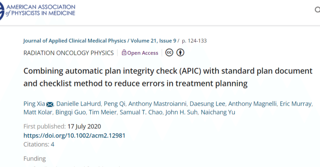Select author Naichang Yu
320x167 pixels.
pos(217,112)
